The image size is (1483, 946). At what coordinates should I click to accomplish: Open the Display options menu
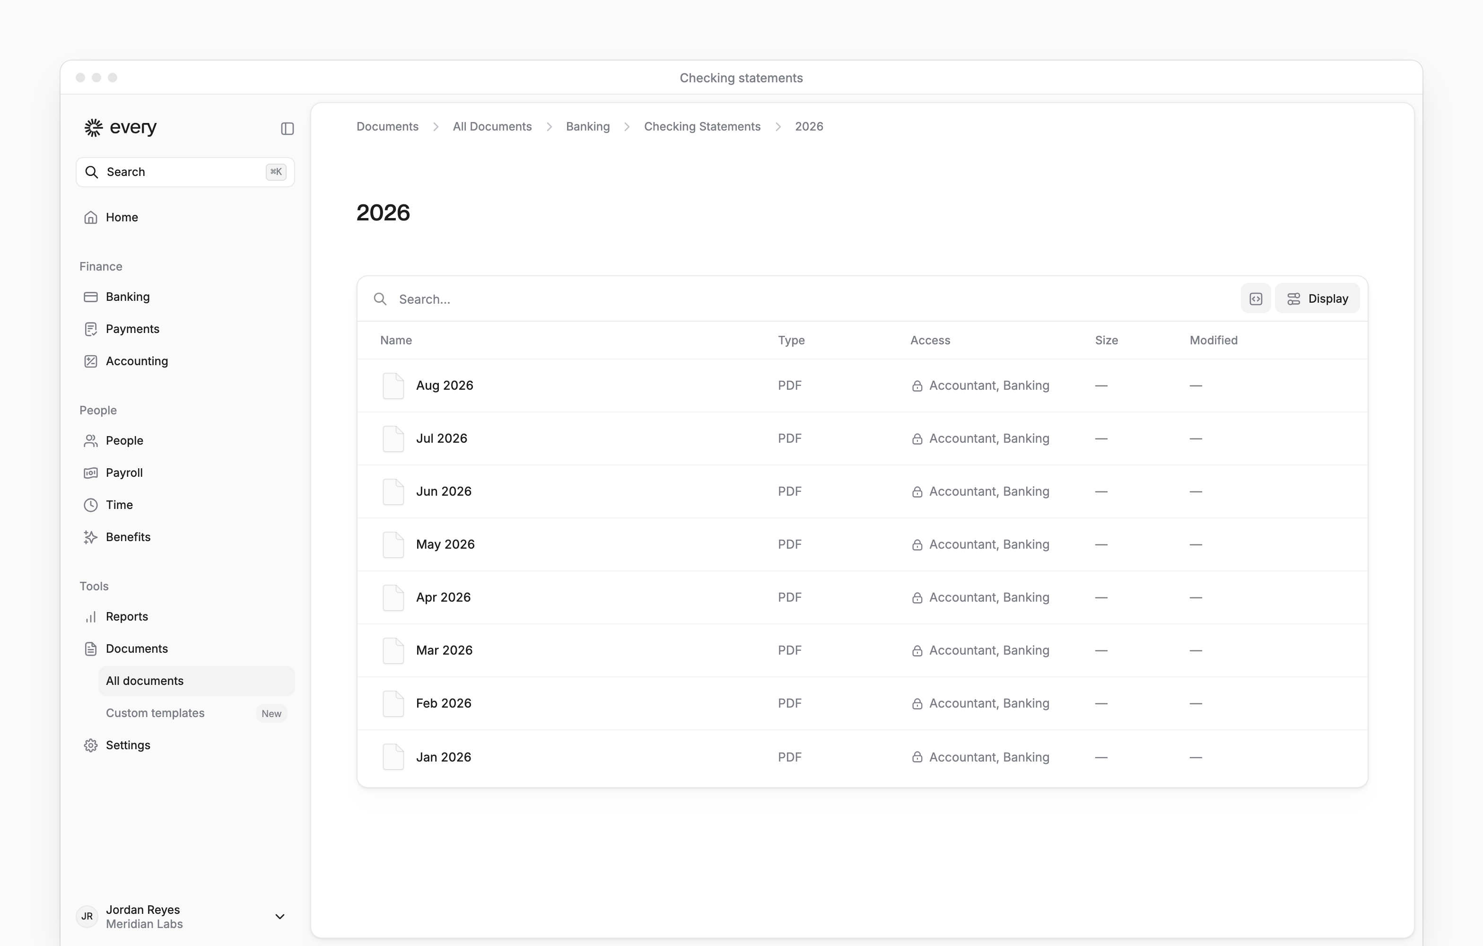click(x=1317, y=299)
